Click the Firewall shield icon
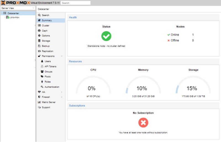 [40, 97]
